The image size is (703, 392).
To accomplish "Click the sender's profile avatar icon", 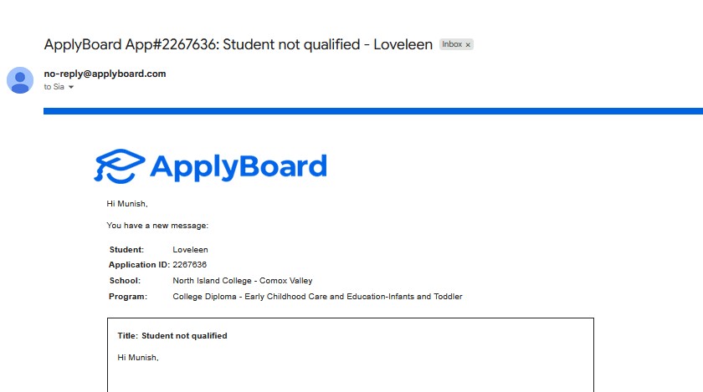I will pos(20,80).
